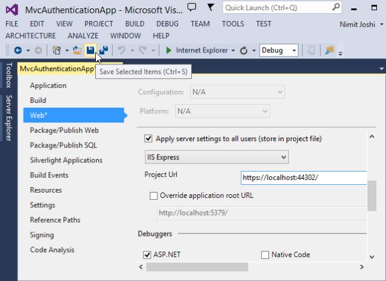Select the Reference Paths tab
This screenshot has height=281, width=386.
click(55, 220)
